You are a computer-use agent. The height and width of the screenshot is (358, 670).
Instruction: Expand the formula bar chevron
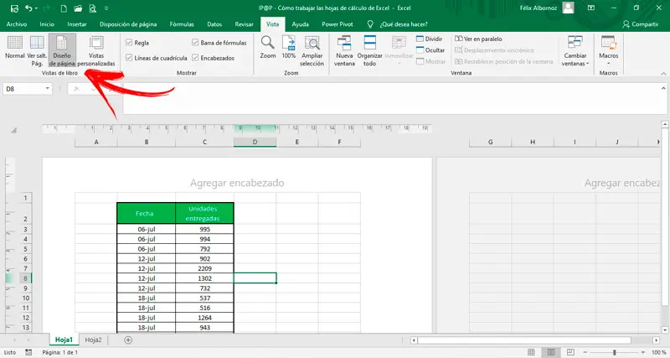tap(663, 88)
